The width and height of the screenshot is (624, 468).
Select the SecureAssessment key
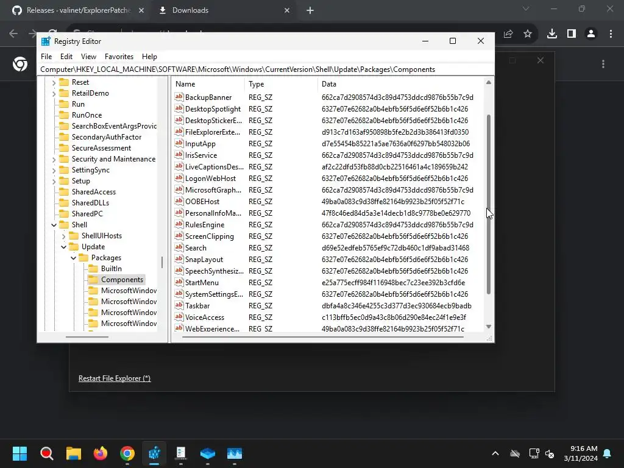[x=101, y=148]
